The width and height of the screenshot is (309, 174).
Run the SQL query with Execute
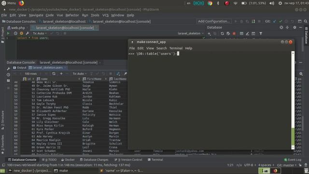click(x=8, y=33)
